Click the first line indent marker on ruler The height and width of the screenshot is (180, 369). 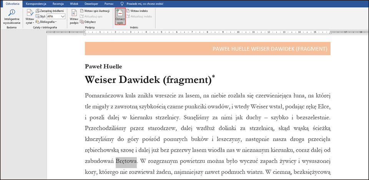pyautogui.click(x=85, y=31)
